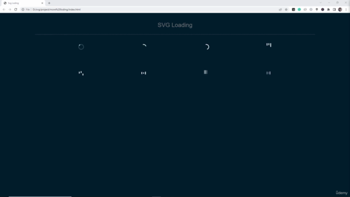Bookmark this page with the star
Image resolution: width=350 pixels, height=197 pixels.
[286, 10]
